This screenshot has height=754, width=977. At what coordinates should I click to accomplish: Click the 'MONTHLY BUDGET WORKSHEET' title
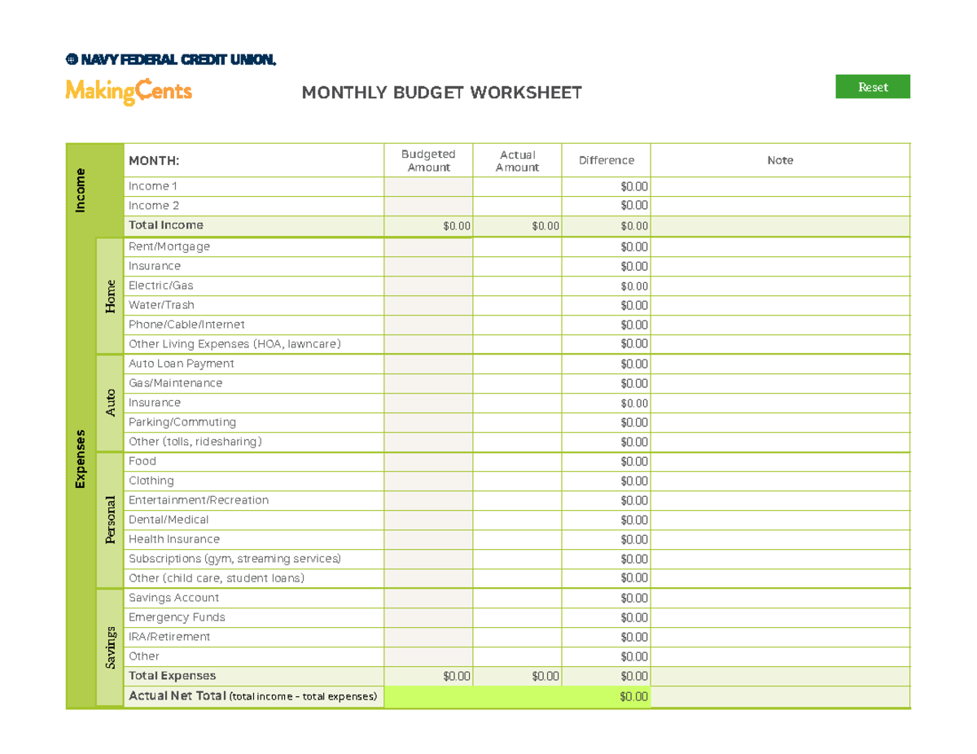[442, 93]
